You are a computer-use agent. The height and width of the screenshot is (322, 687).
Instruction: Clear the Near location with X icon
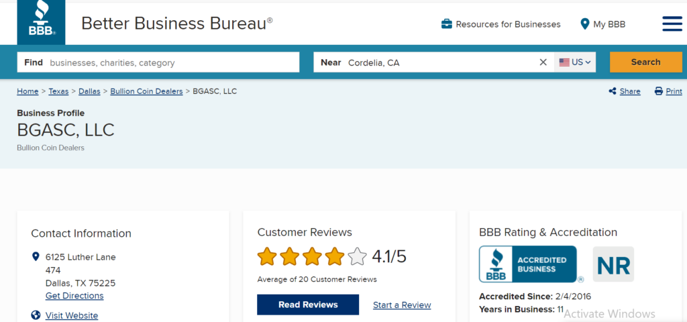[543, 62]
